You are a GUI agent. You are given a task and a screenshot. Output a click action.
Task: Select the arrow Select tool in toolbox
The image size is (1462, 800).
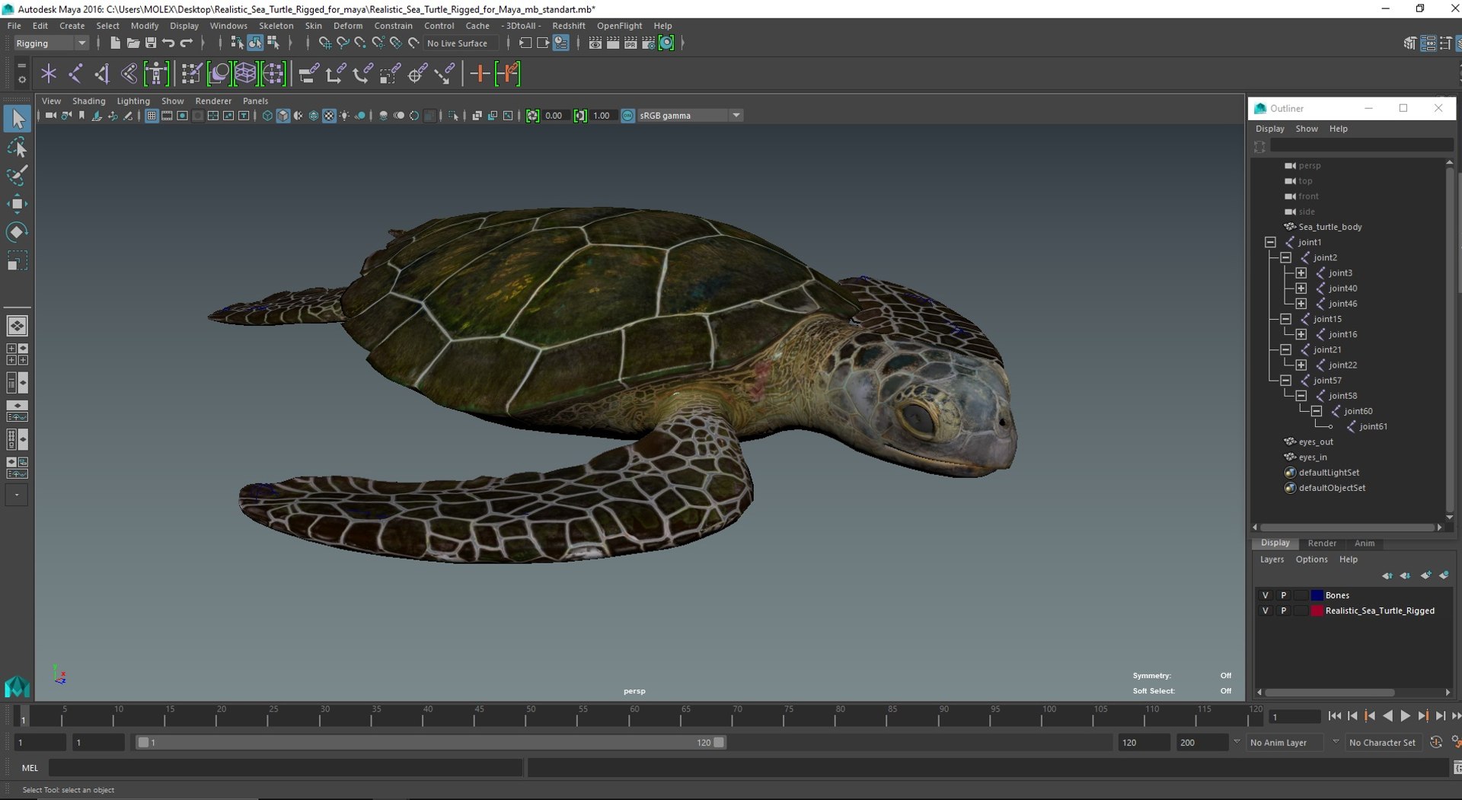pos(17,119)
